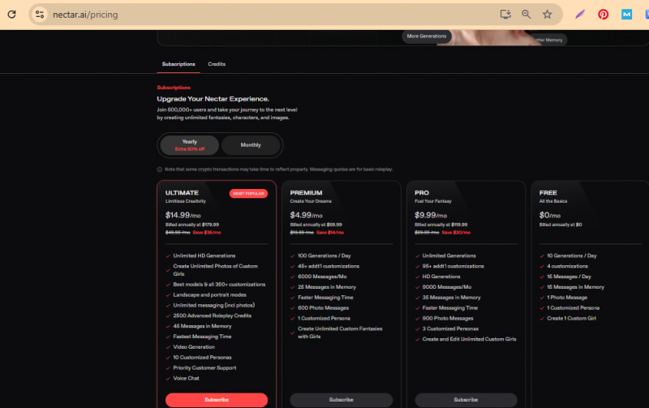Click the $9.99/mo price

click(x=431, y=215)
